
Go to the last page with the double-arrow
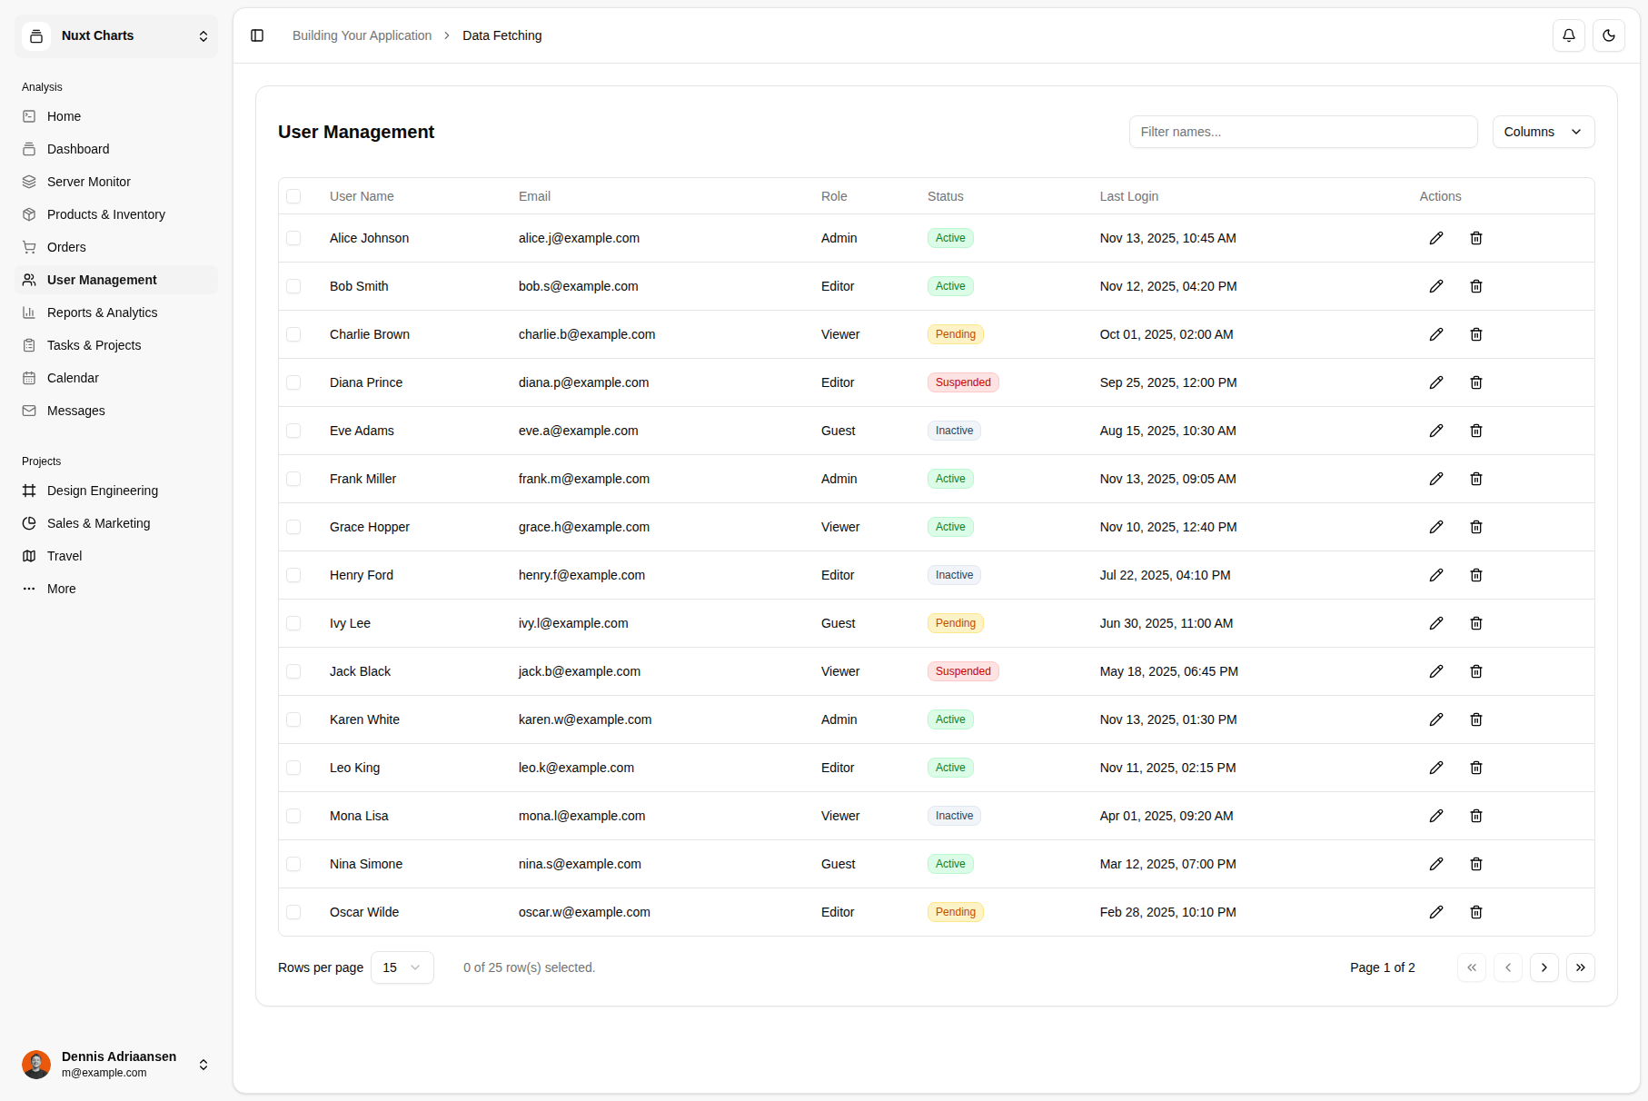pos(1580,967)
